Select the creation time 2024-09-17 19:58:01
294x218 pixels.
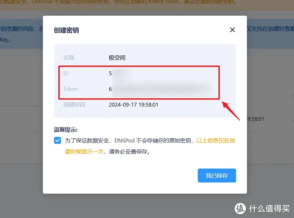tap(134, 105)
